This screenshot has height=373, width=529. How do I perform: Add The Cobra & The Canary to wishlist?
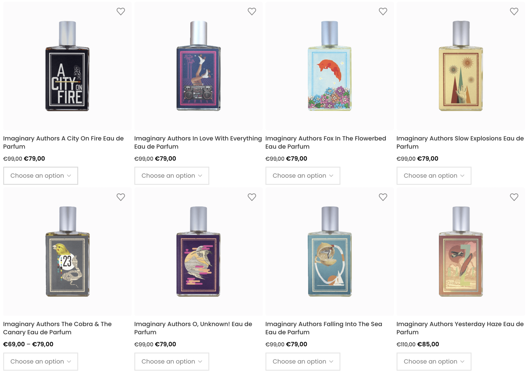121,197
